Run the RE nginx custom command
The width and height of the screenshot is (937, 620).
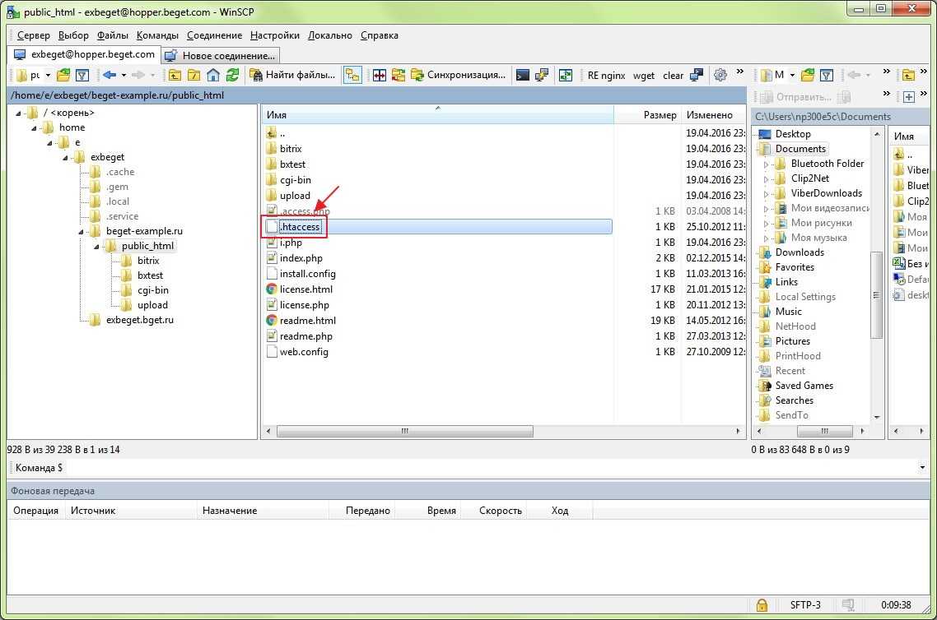click(606, 76)
